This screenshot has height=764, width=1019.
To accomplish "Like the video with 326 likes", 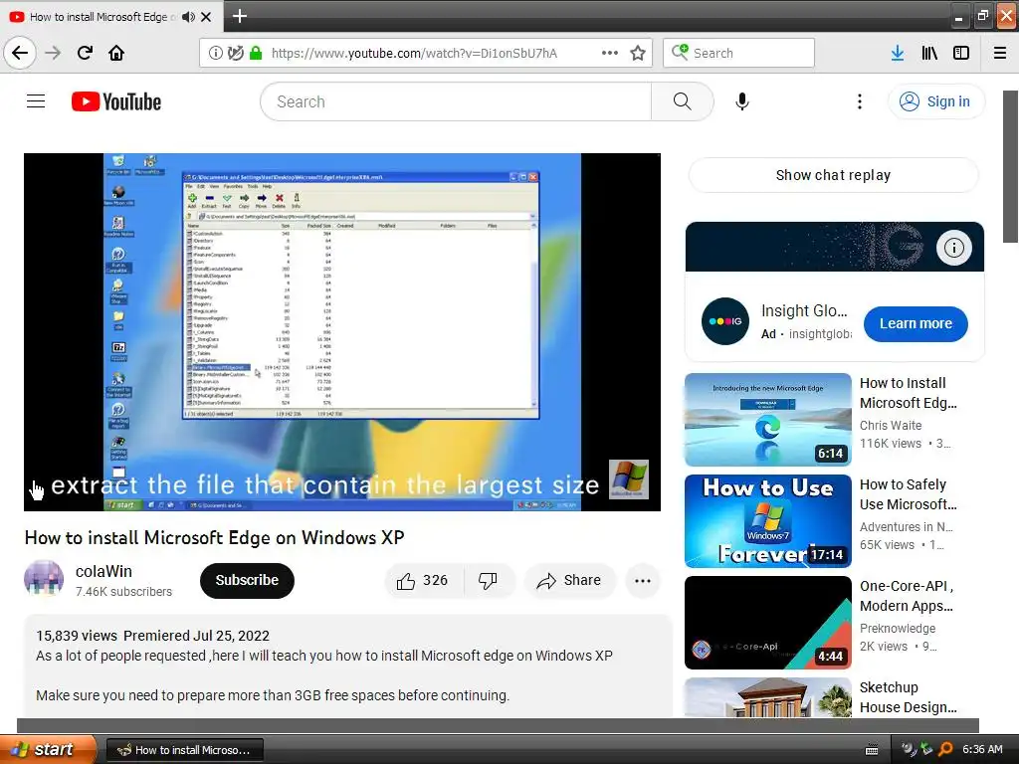I will click(424, 580).
